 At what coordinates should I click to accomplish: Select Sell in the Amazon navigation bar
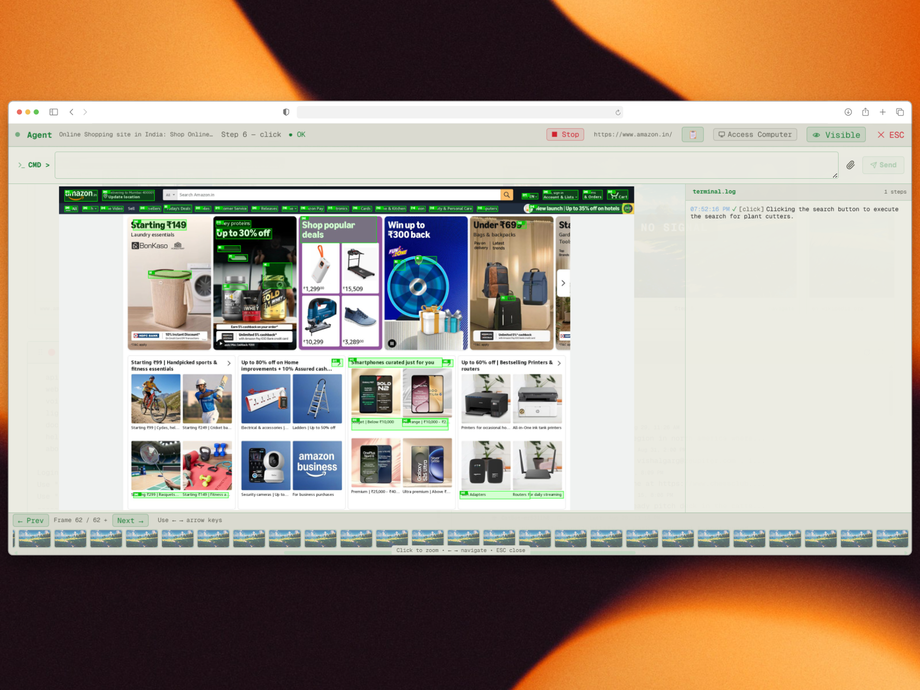tap(131, 208)
